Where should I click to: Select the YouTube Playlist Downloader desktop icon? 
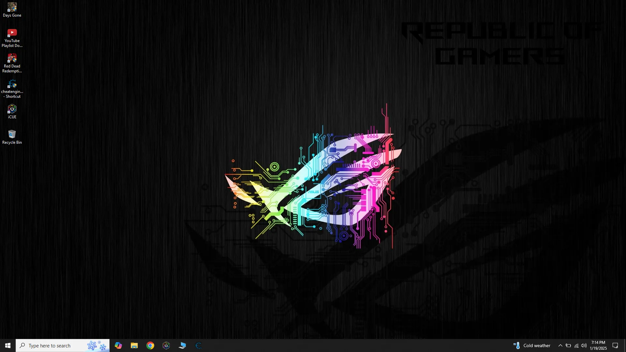point(12,38)
